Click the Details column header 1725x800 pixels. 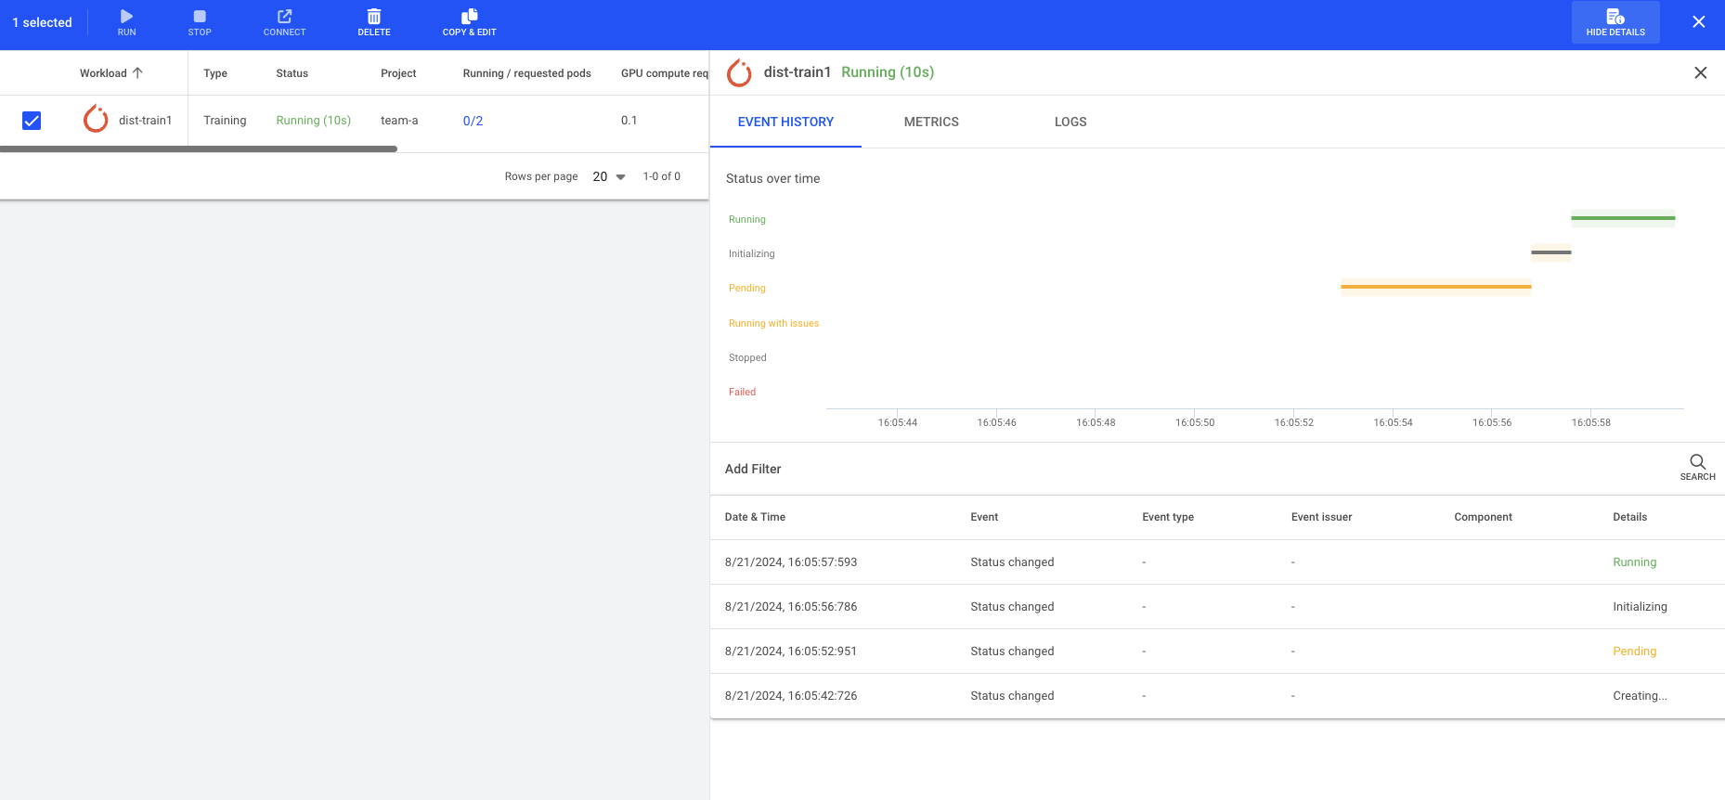pos(1629,517)
